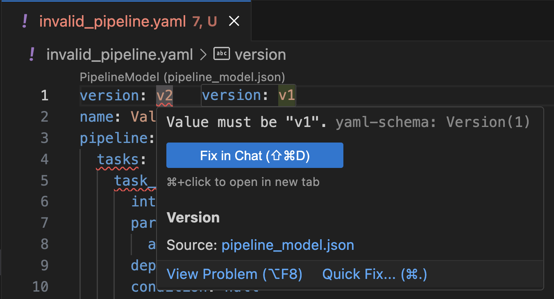Click the abc symbol icon before version breadcrumb

point(221,54)
